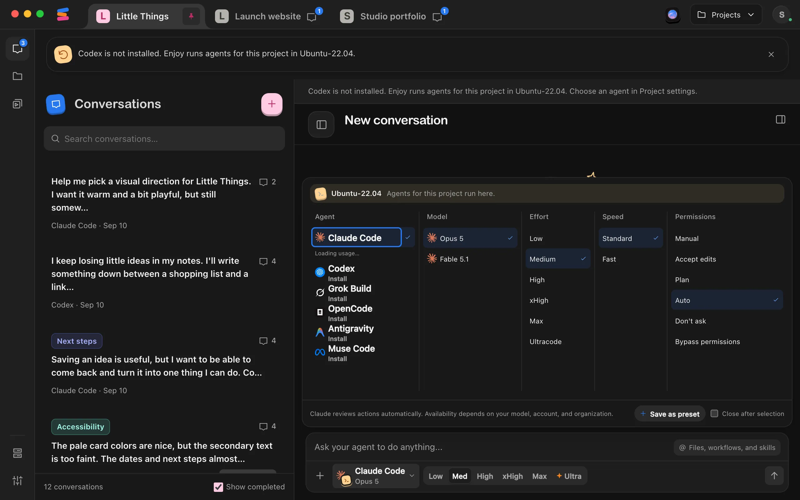The image size is (800, 500).
Task: Start a new conversation with pink plus button
Action: coord(272,104)
